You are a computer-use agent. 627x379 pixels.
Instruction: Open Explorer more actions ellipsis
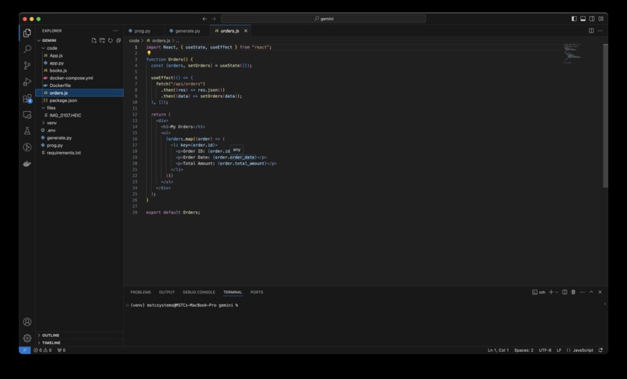(x=116, y=31)
